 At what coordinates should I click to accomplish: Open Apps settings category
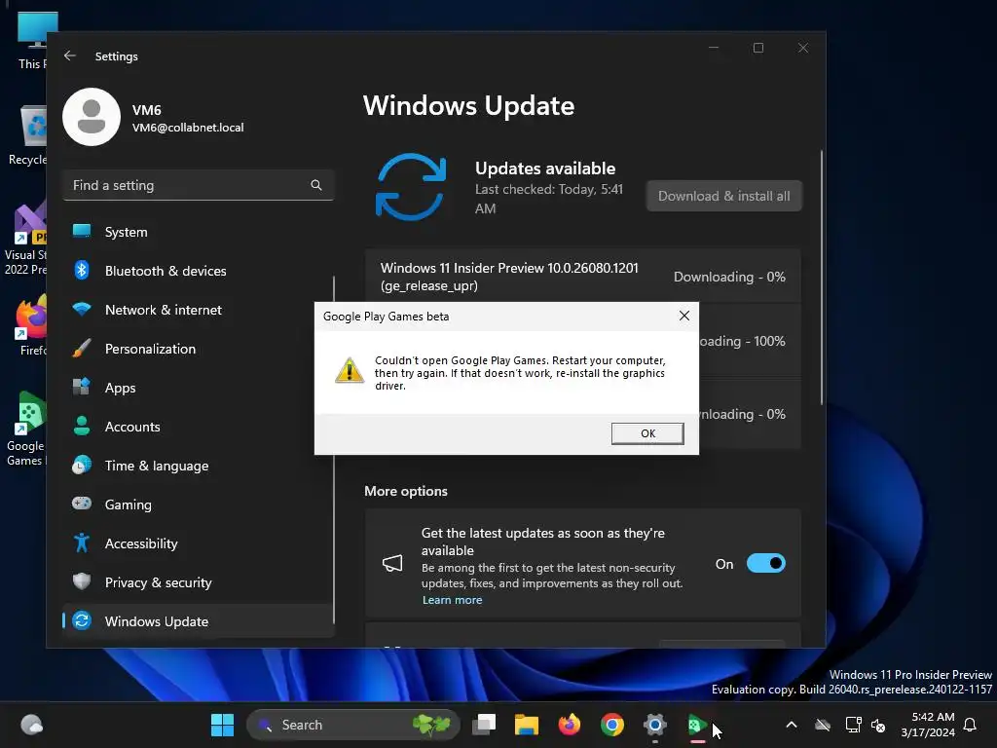click(199, 388)
